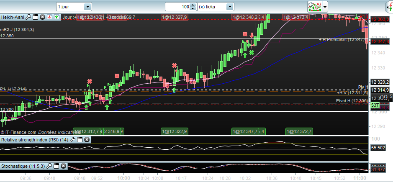Image resolution: width=393 pixels, height=182 pixels.
Task: Click the 'Pivot H (12 306)' level label
Action: tap(352, 101)
